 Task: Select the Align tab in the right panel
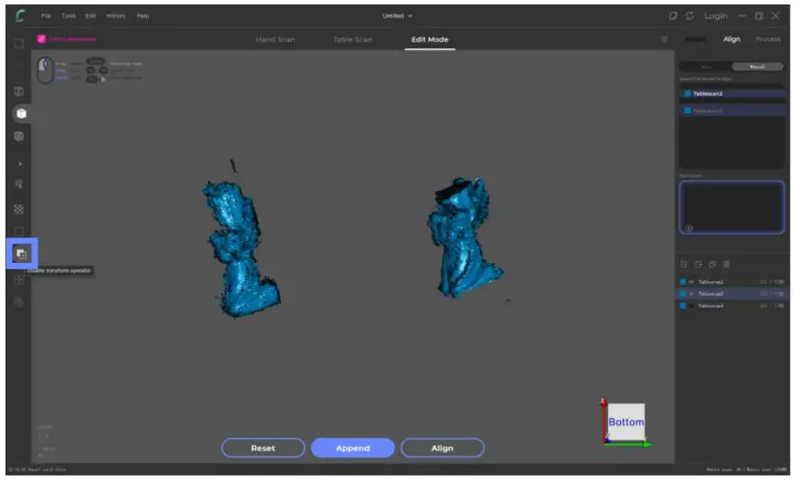731,38
